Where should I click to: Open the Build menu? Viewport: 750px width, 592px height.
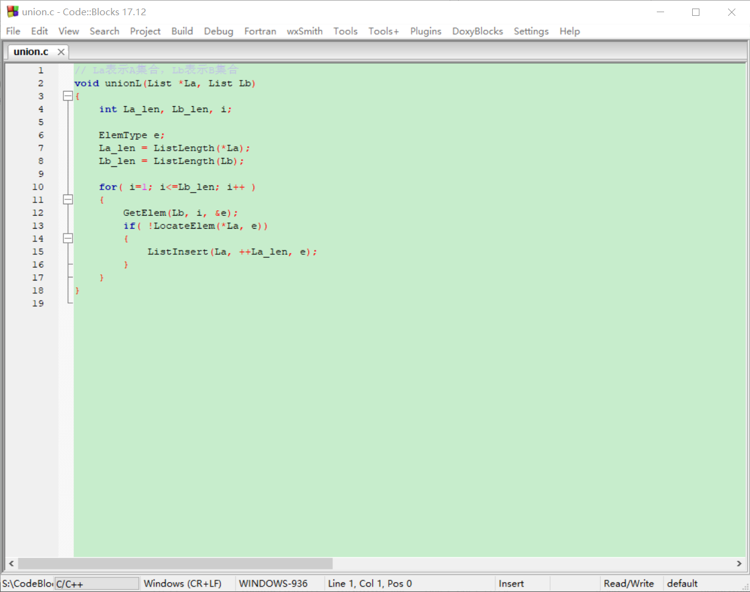pyautogui.click(x=182, y=31)
